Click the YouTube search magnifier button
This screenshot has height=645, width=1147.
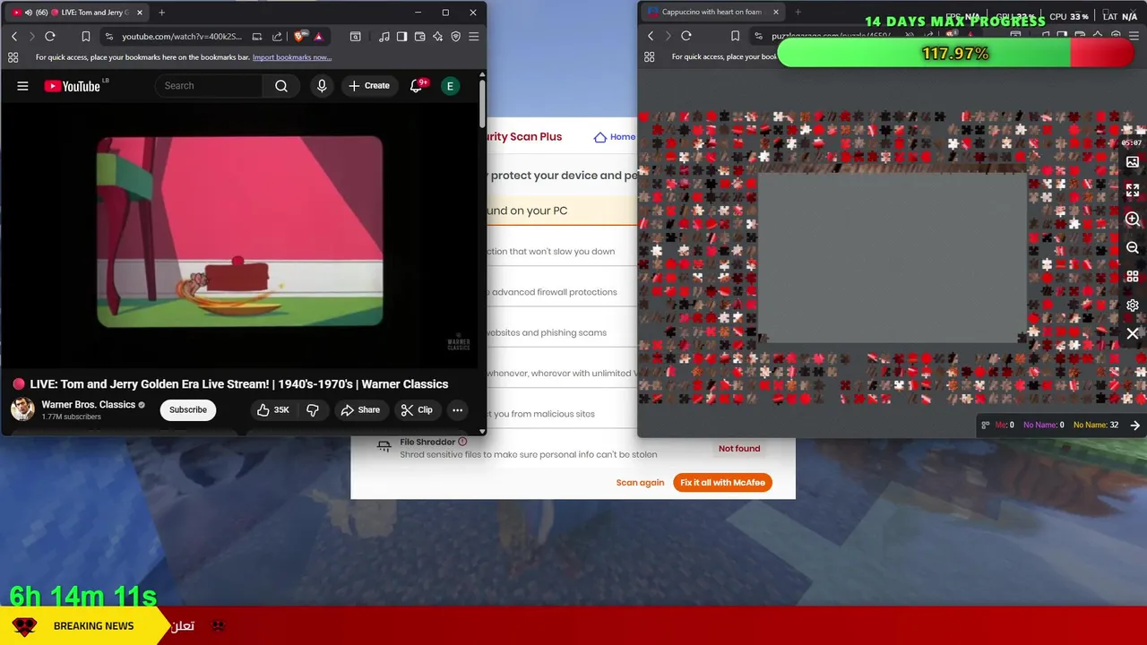pyautogui.click(x=281, y=86)
